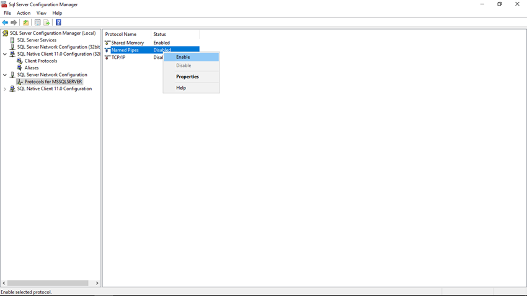Click the Protocol Name column header
527x296 pixels.
(127, 34)
